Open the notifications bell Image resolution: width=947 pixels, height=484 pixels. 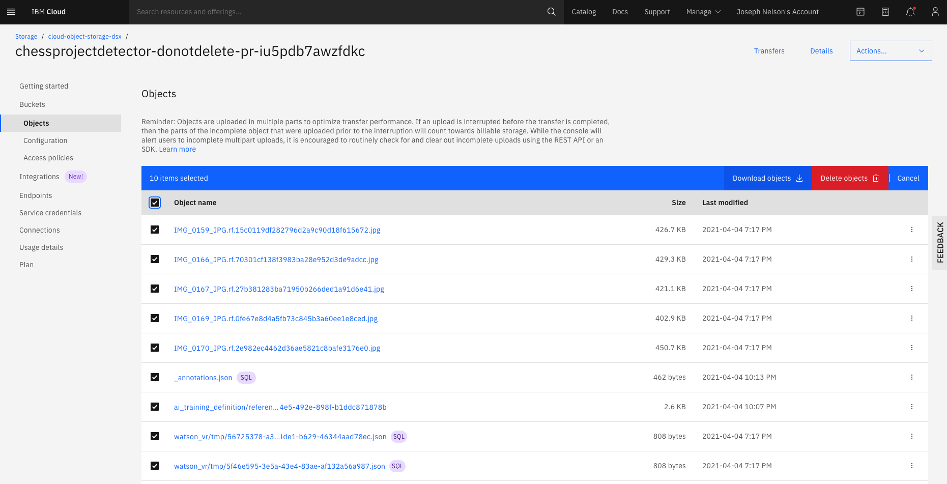[x=910, y=12]
